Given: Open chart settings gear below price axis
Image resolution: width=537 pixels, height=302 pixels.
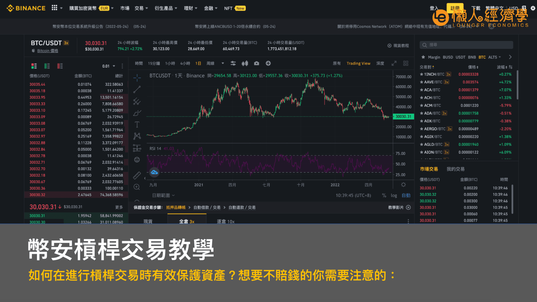Looking at the screenshot, I should point(403,185).
